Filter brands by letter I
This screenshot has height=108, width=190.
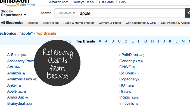tap(158, 41)
